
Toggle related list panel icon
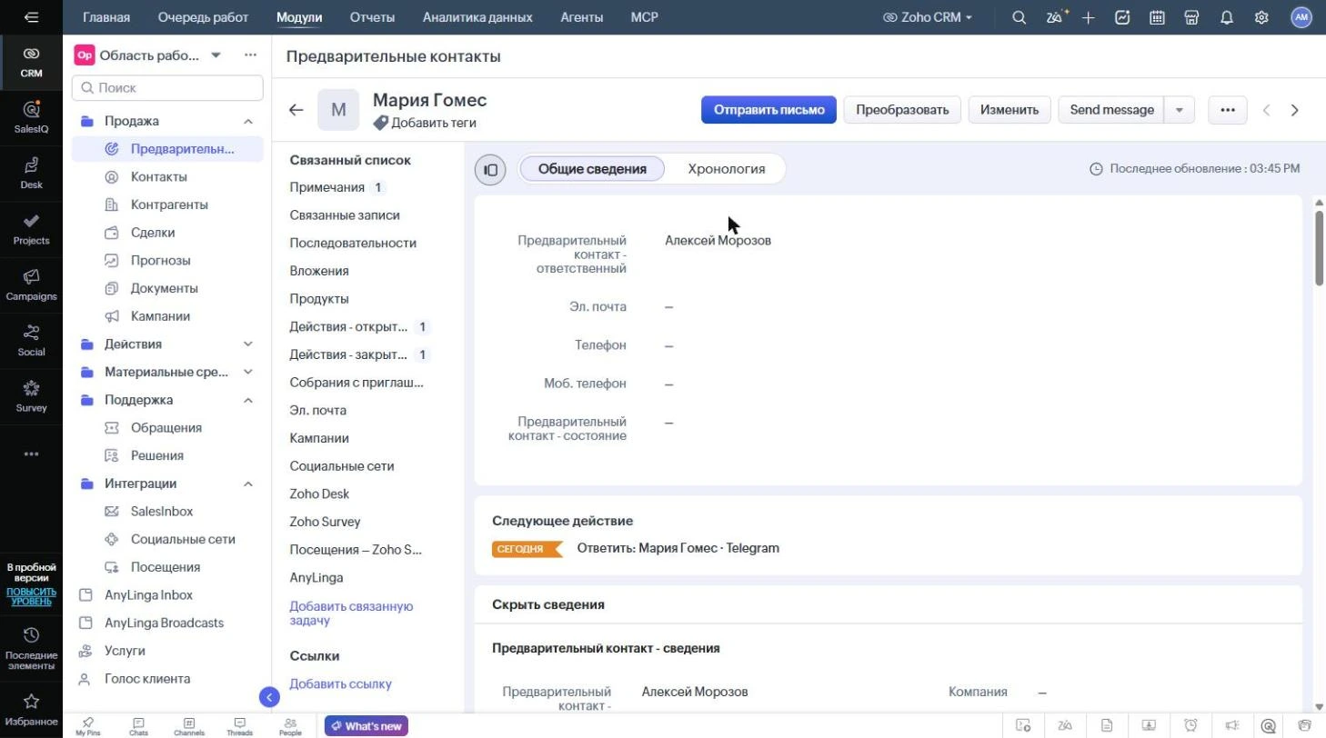tap(490, 169)
